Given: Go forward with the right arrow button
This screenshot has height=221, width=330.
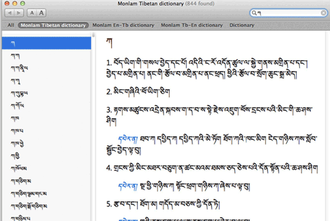Looking at the screenshot, I should [x=19, y=13].
